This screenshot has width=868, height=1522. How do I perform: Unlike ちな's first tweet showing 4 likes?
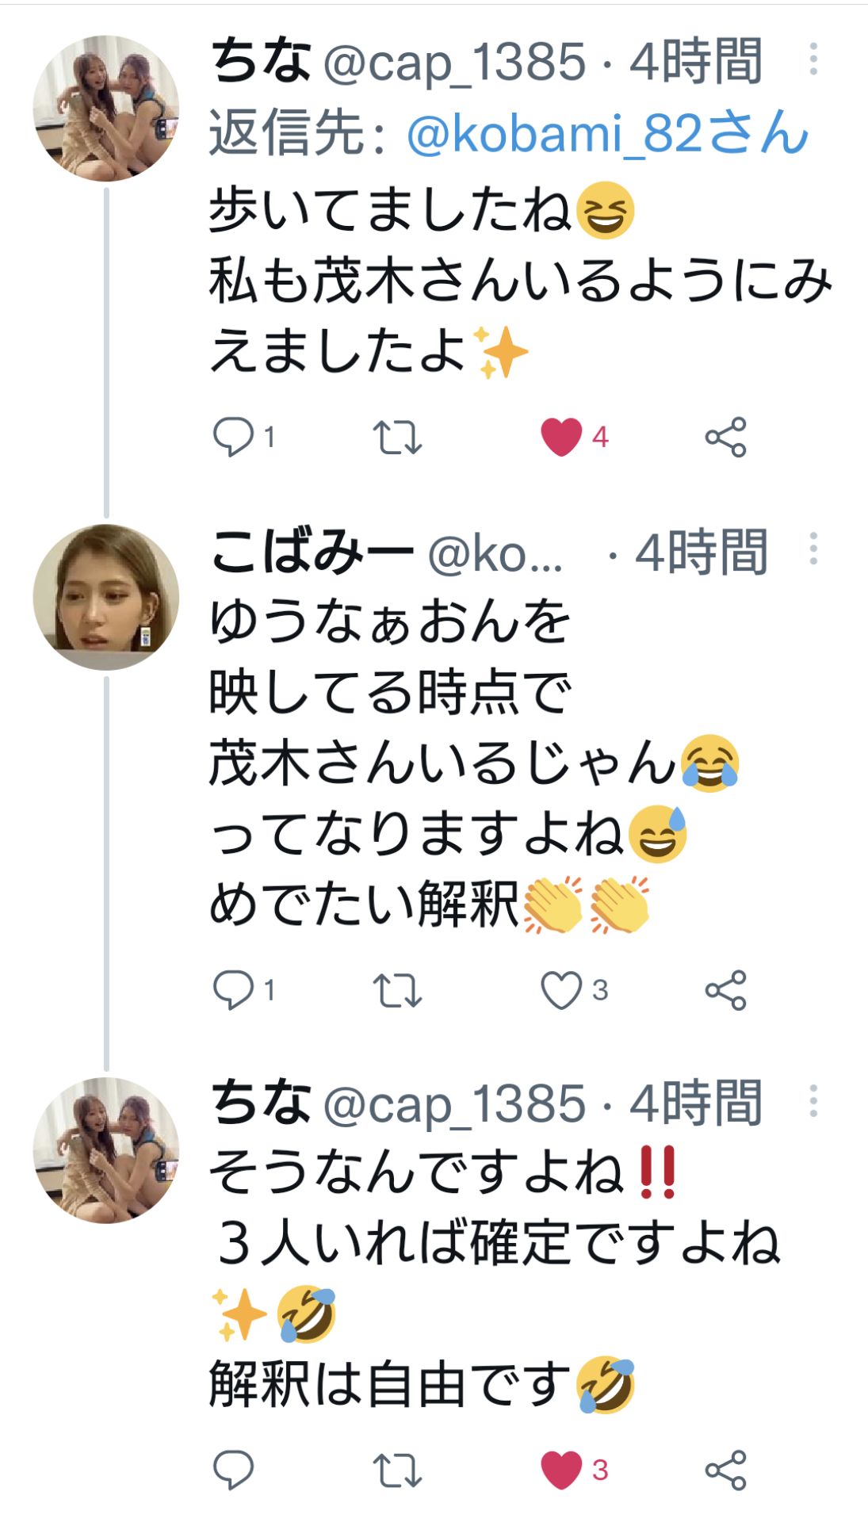point(563,437)
